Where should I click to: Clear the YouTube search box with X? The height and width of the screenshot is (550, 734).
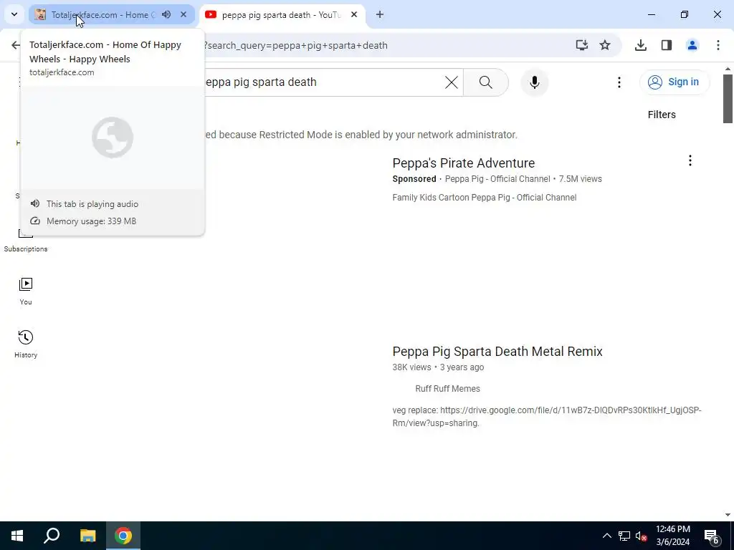[x=452, y=82]
